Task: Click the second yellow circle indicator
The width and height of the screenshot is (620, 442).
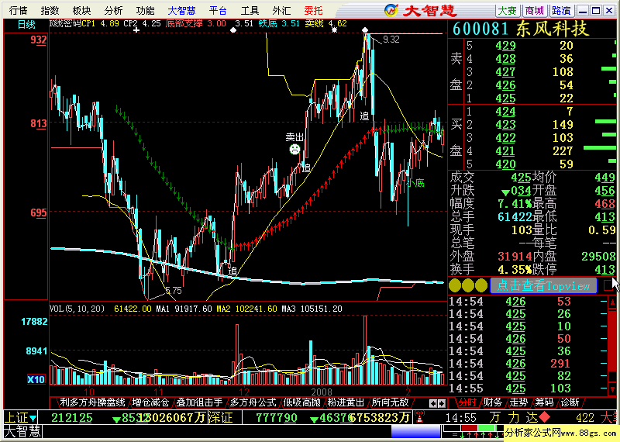Action: click(x=468, y=285)
